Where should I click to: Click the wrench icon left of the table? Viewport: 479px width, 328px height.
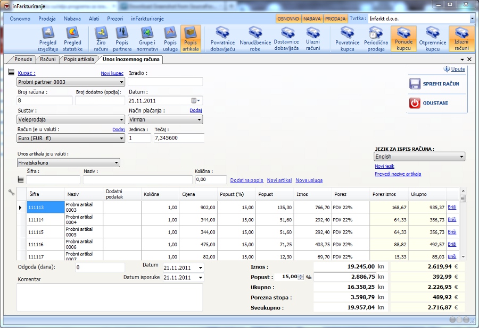pos(11,192)
